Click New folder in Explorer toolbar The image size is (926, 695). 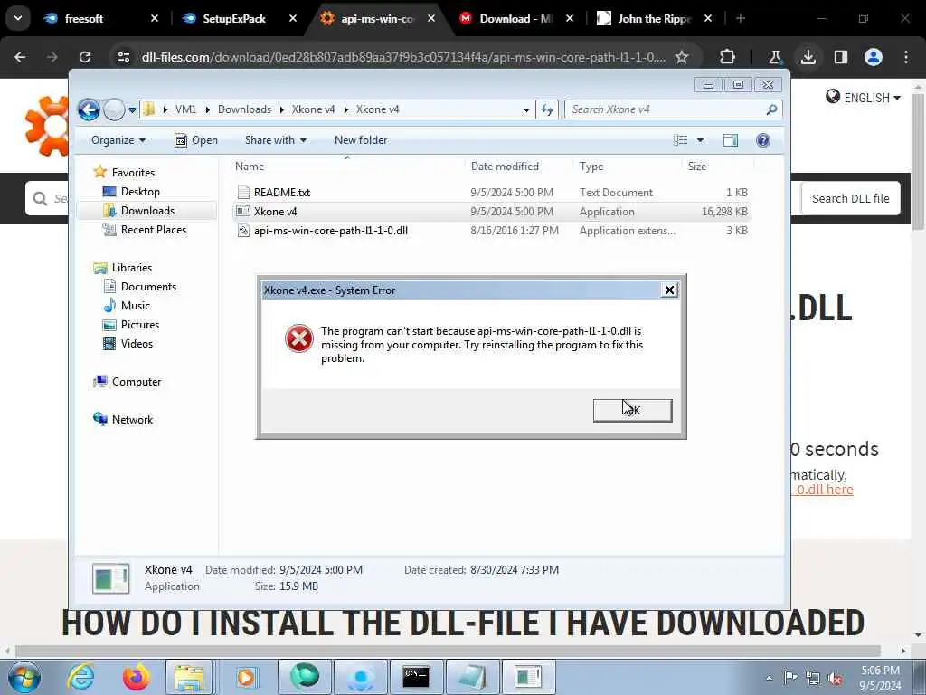361,140
